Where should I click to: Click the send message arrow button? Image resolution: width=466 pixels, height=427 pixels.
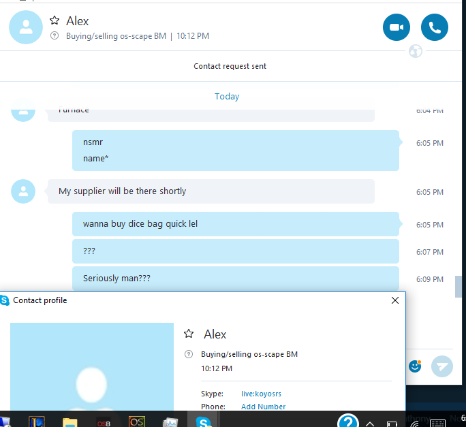click(442, 366)
